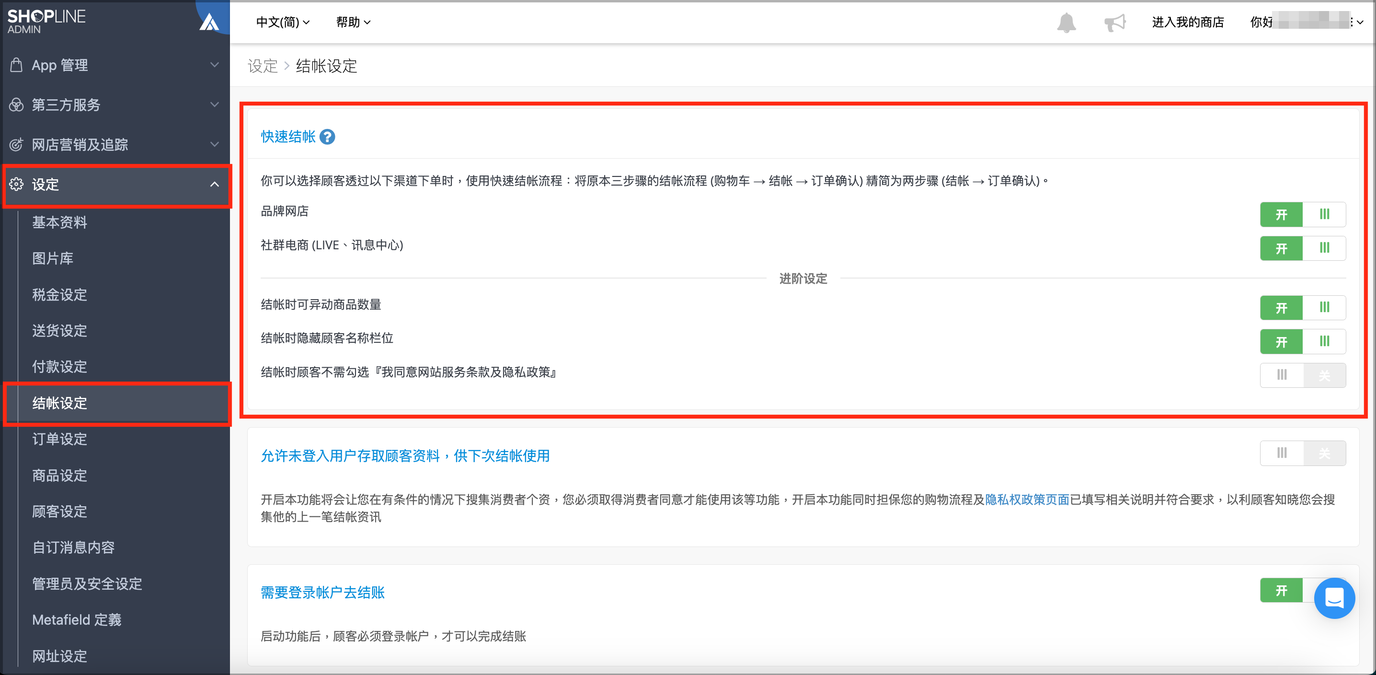Open 基本资料 in sidebar
This screenshot has width=1376, height=675.
coord(59,222)
